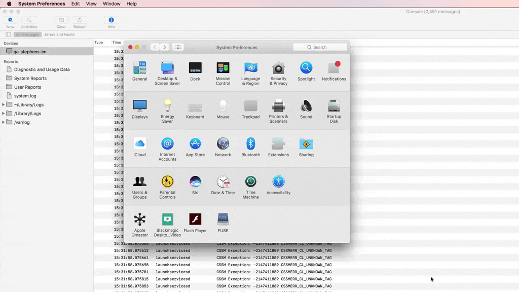Expand the ~/Library/Logs folder
The width and height of the screenshot is (519, 292).
[4, 105]
